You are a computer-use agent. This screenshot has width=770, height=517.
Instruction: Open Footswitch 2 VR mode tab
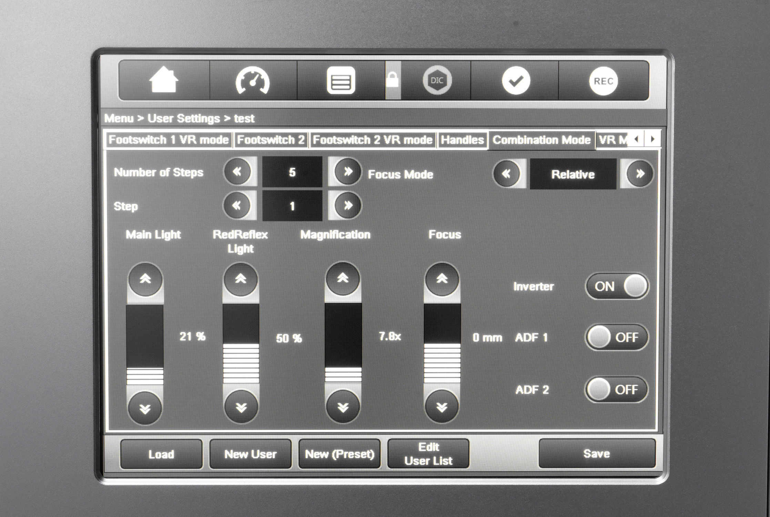click(x=372, y=140)
